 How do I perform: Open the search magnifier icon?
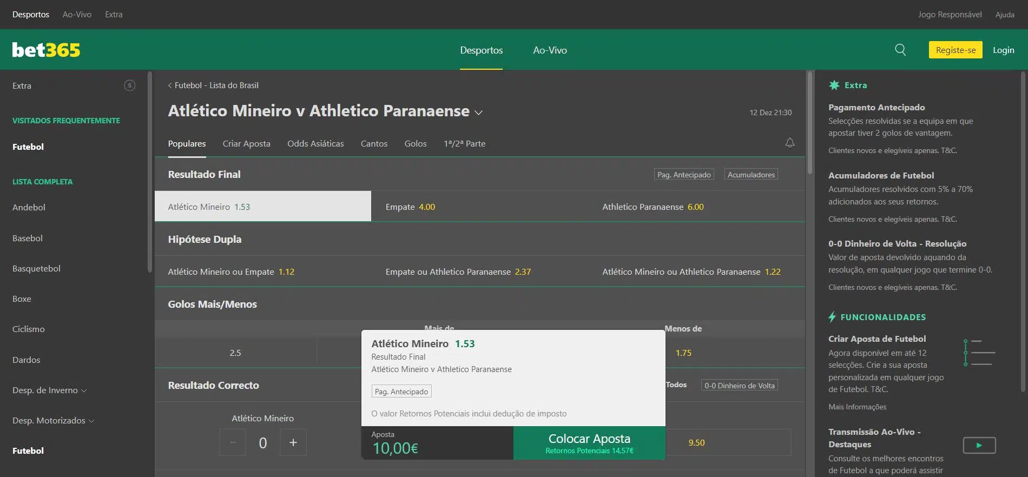[x=900, y=50]
